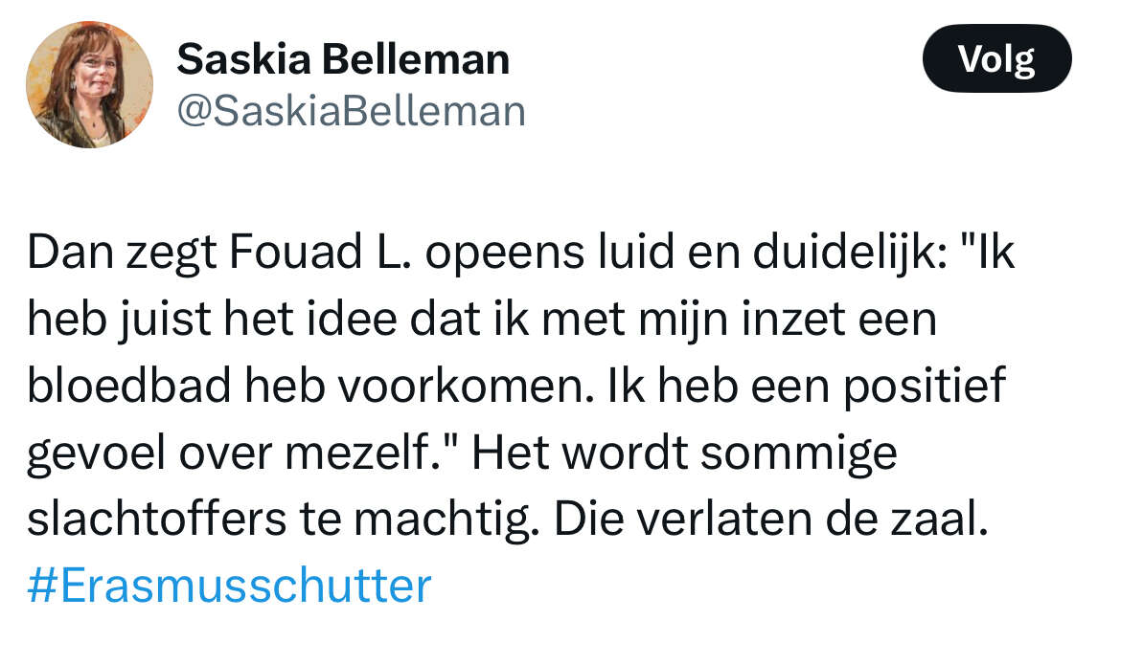
Task: Click the phrase 'positief gevoel' in the tweet
Action: (925, 386)
